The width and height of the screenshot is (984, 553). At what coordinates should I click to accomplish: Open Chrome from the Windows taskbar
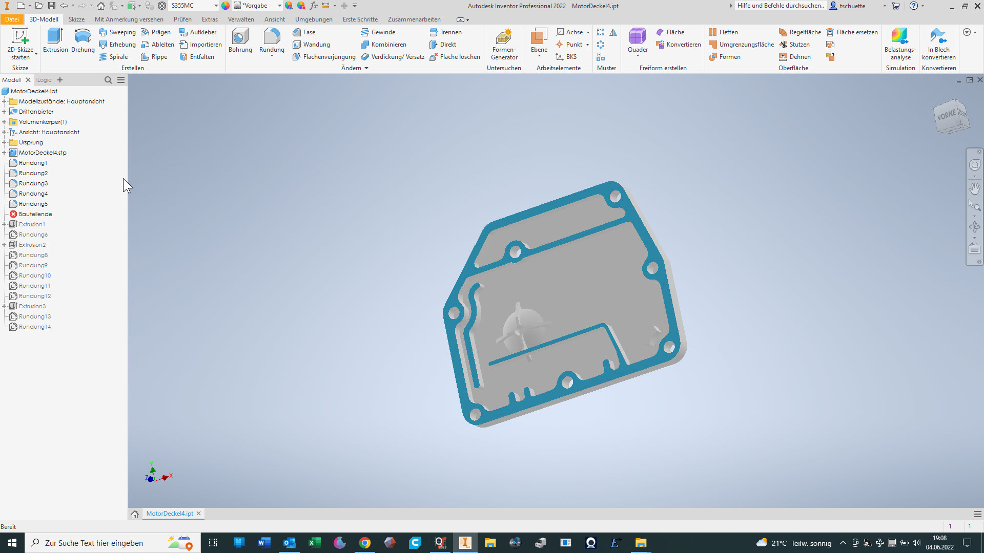pos(364,543)
